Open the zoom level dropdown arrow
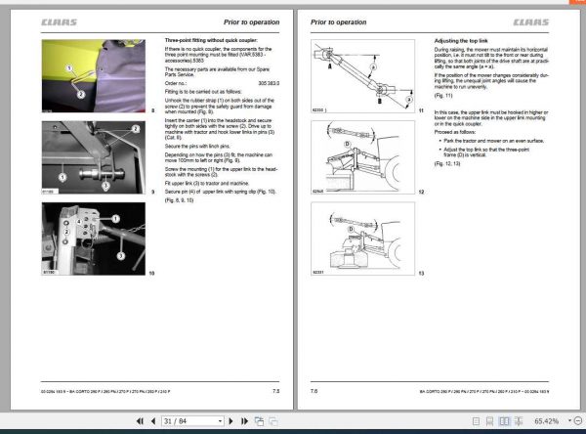586x434 pixels. tap(569, 421)
